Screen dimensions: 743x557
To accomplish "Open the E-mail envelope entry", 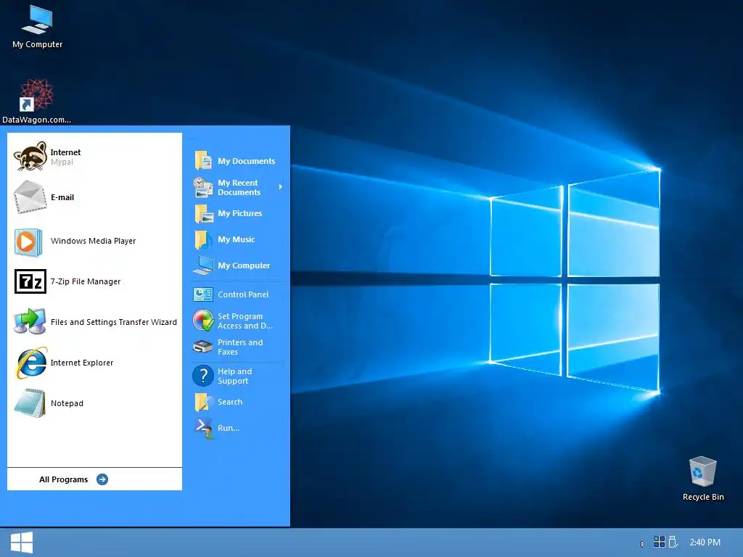I will [x=95, y=197].
